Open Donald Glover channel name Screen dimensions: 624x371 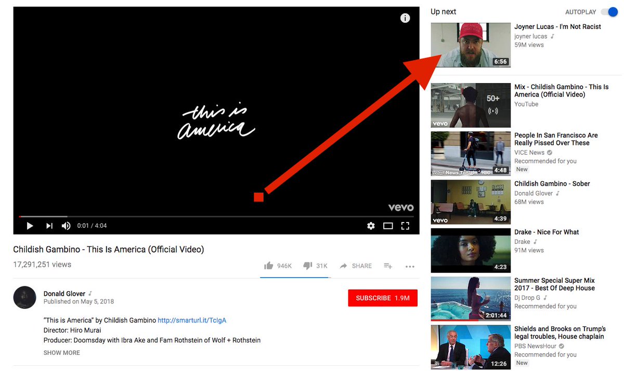(x=65, y=294)
